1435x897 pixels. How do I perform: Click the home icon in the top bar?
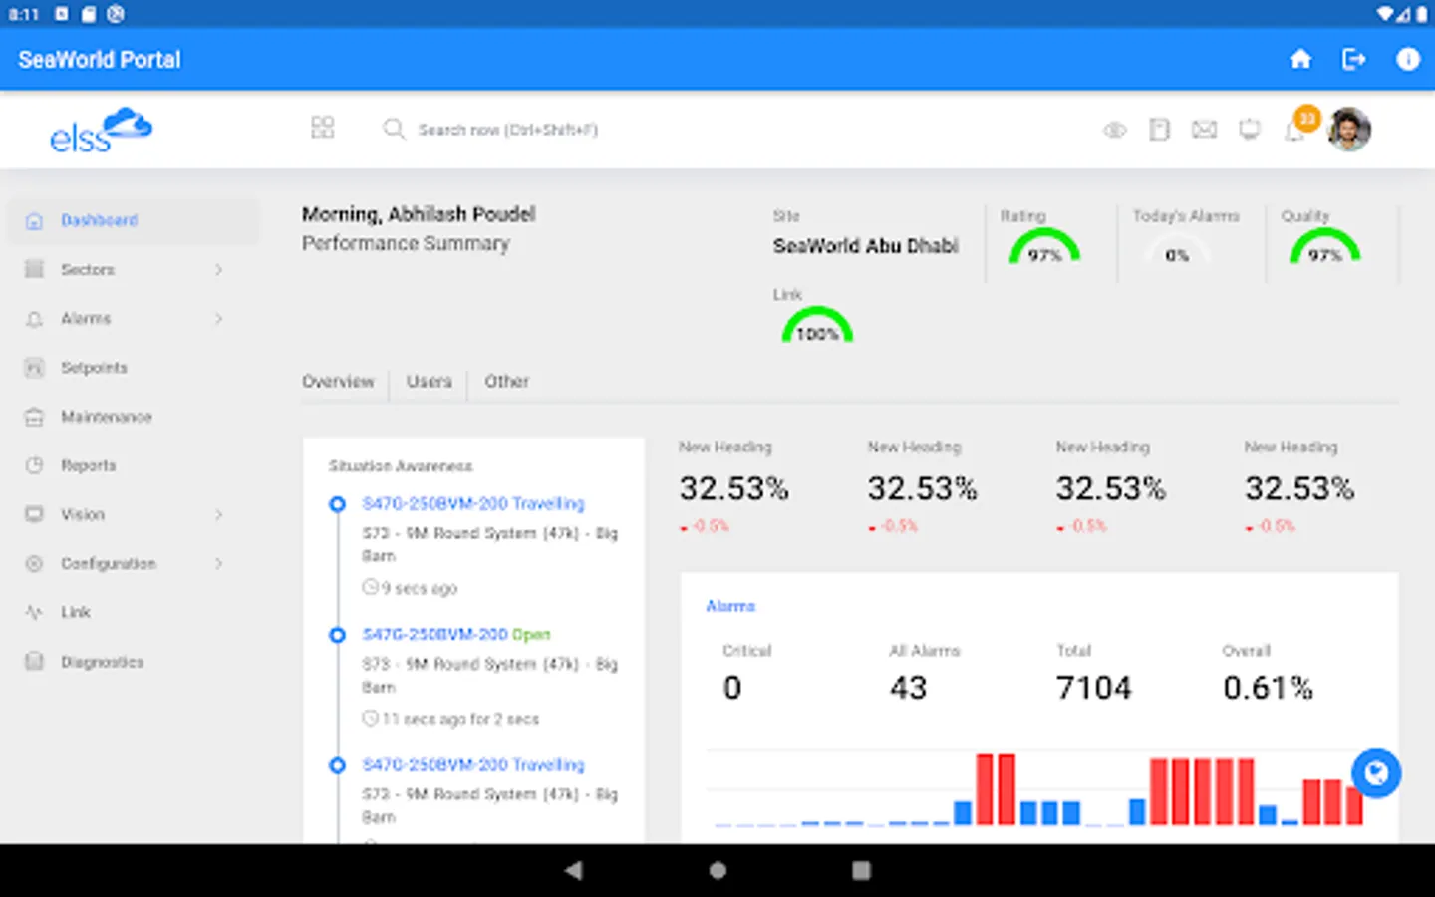(x=1299, y=60)
